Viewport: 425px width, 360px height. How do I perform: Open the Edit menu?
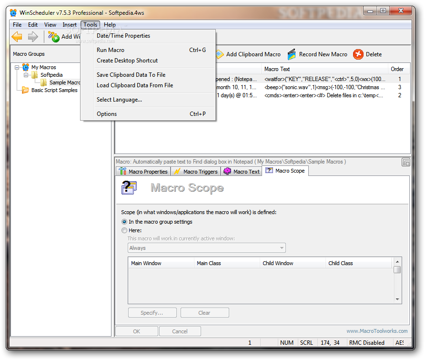click(33, 25)
